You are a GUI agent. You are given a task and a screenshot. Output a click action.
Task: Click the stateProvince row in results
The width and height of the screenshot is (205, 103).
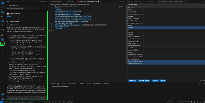pos(166,43)
